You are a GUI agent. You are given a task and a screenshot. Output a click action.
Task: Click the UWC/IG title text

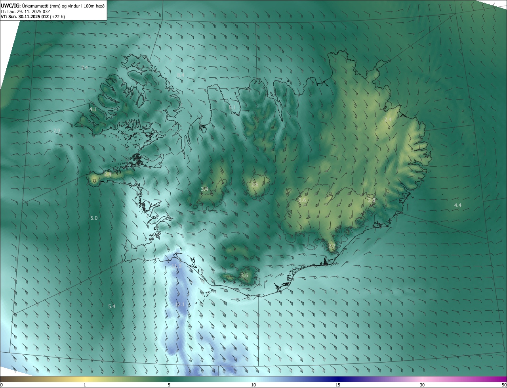(x=11, y=5)
